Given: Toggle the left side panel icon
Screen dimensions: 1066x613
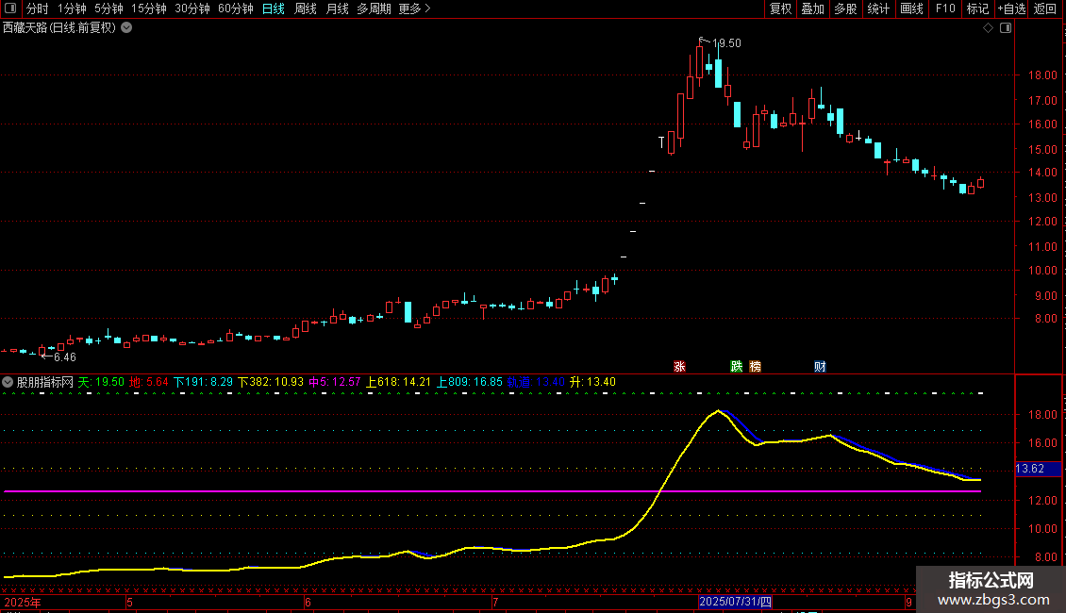Looking at the screenshot, I should click(x=10, y=8).
